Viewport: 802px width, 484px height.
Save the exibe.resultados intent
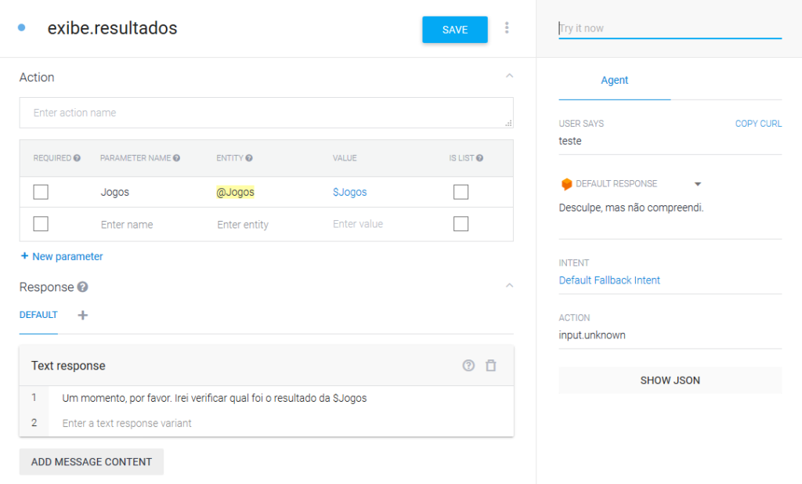point(454,30)
